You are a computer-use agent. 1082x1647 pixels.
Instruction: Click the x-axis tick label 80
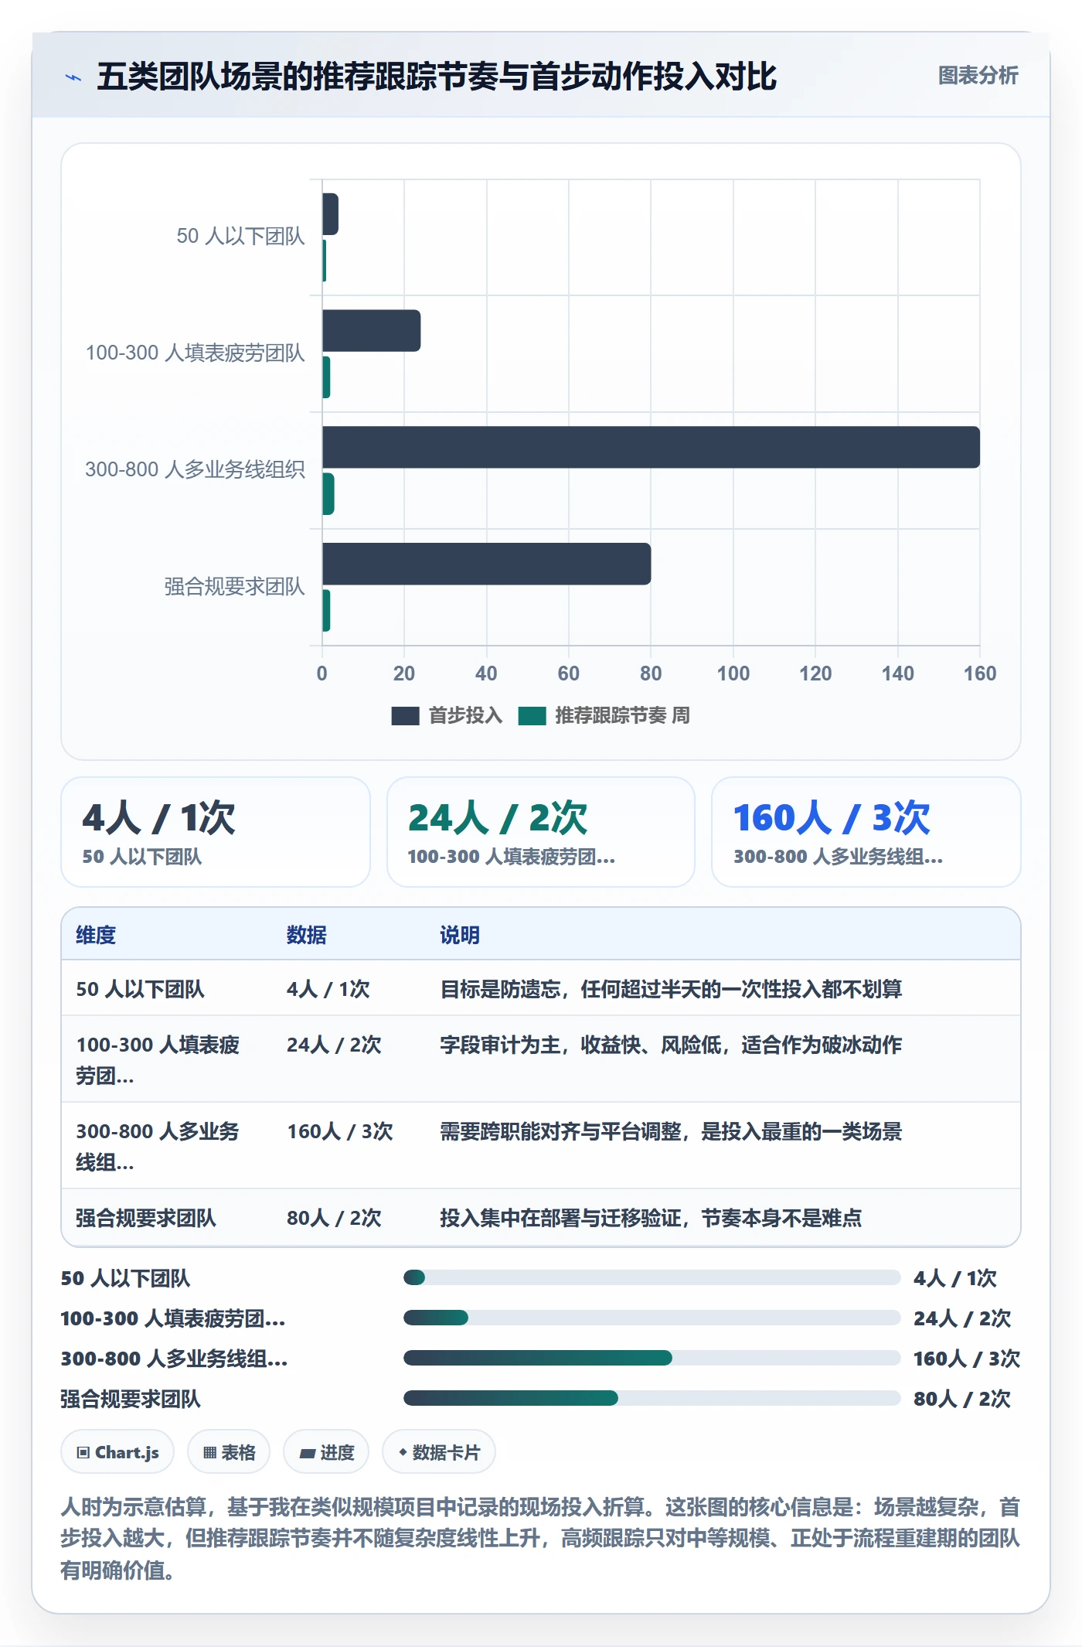(x=651, y=673)
